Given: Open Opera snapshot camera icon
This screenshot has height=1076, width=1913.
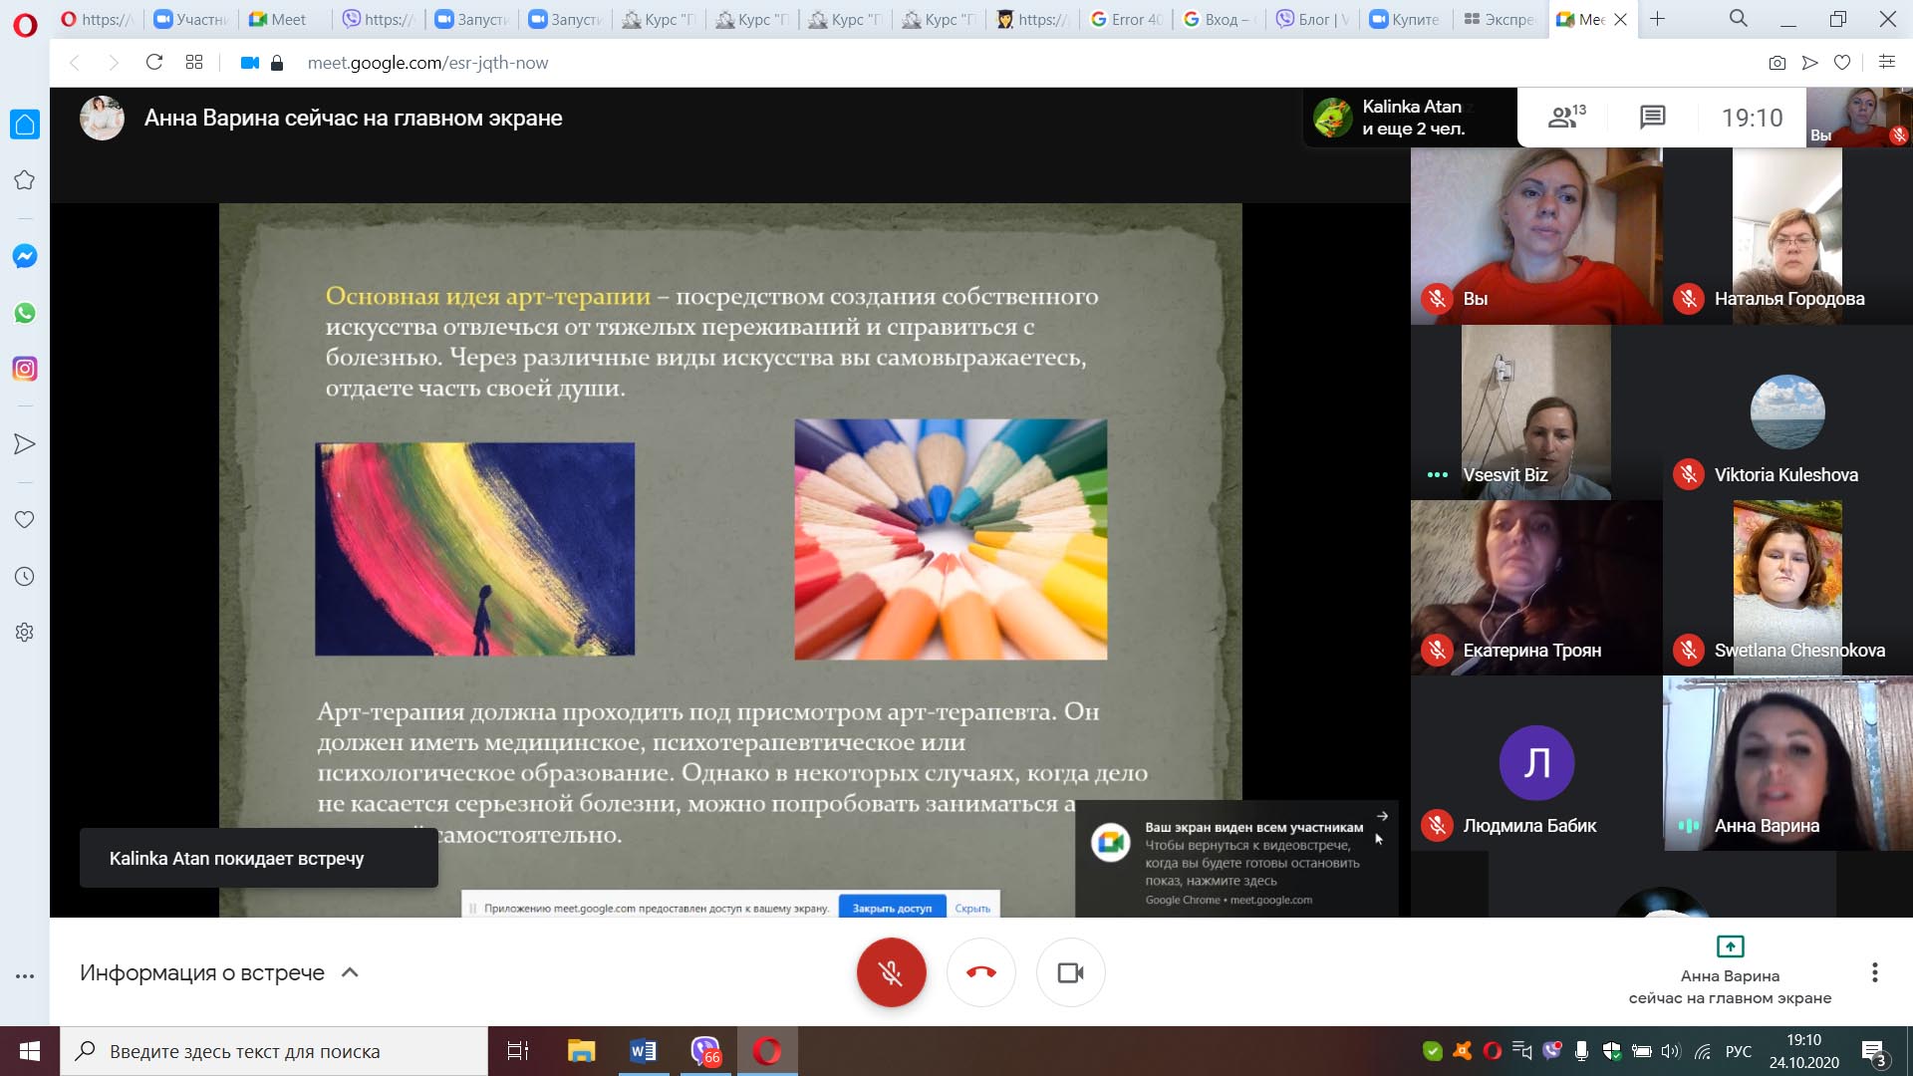Looking at the screenshot, I should [x=1776, y=63].
